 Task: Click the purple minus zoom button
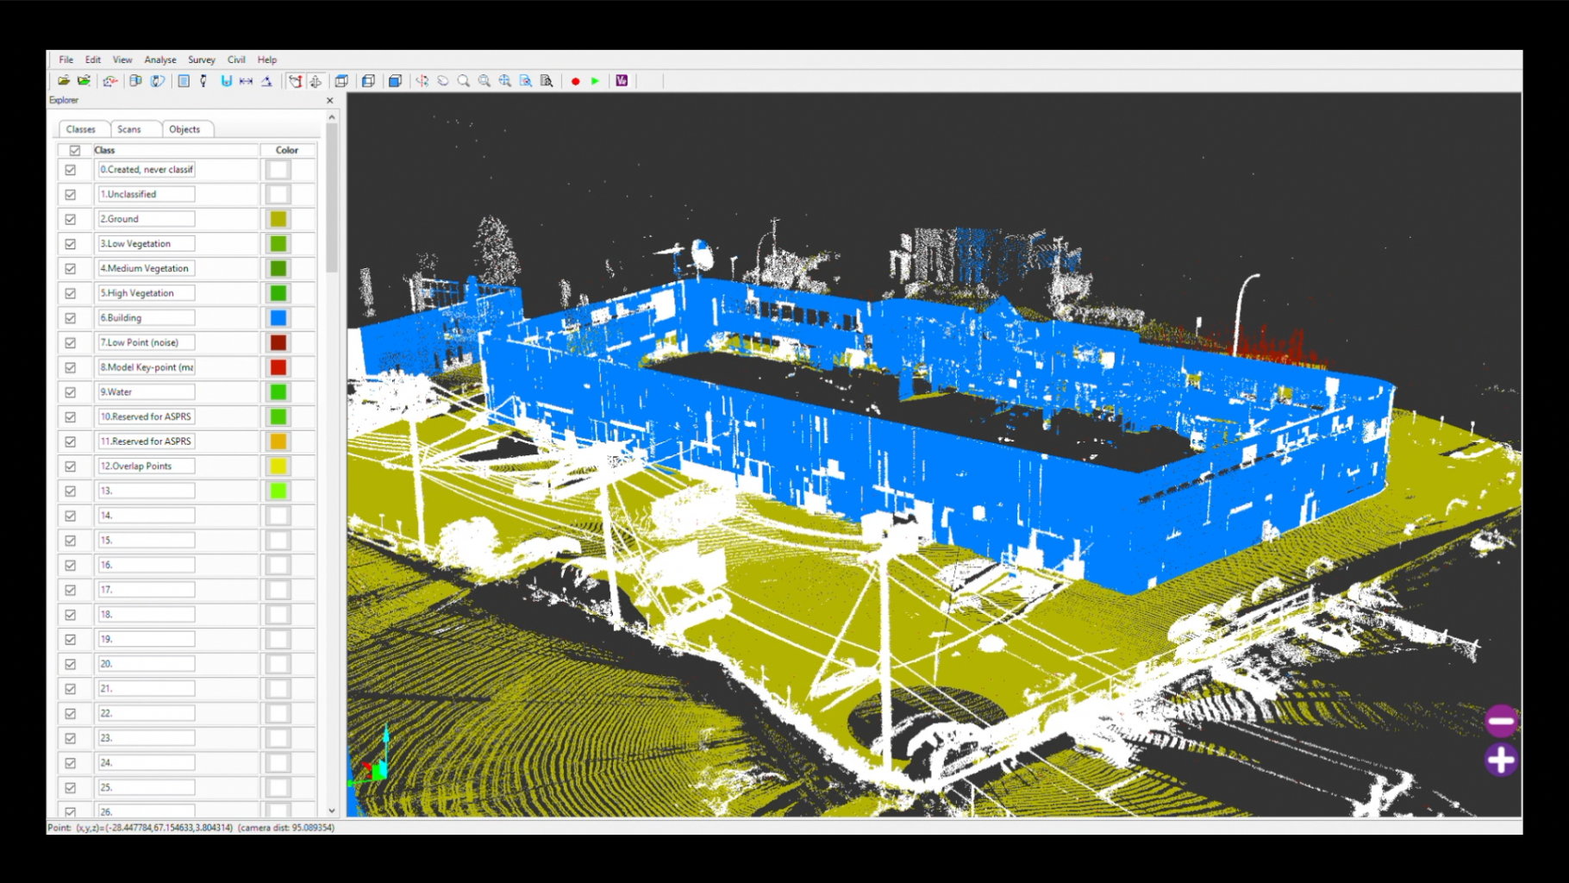tap(1501, 721)
